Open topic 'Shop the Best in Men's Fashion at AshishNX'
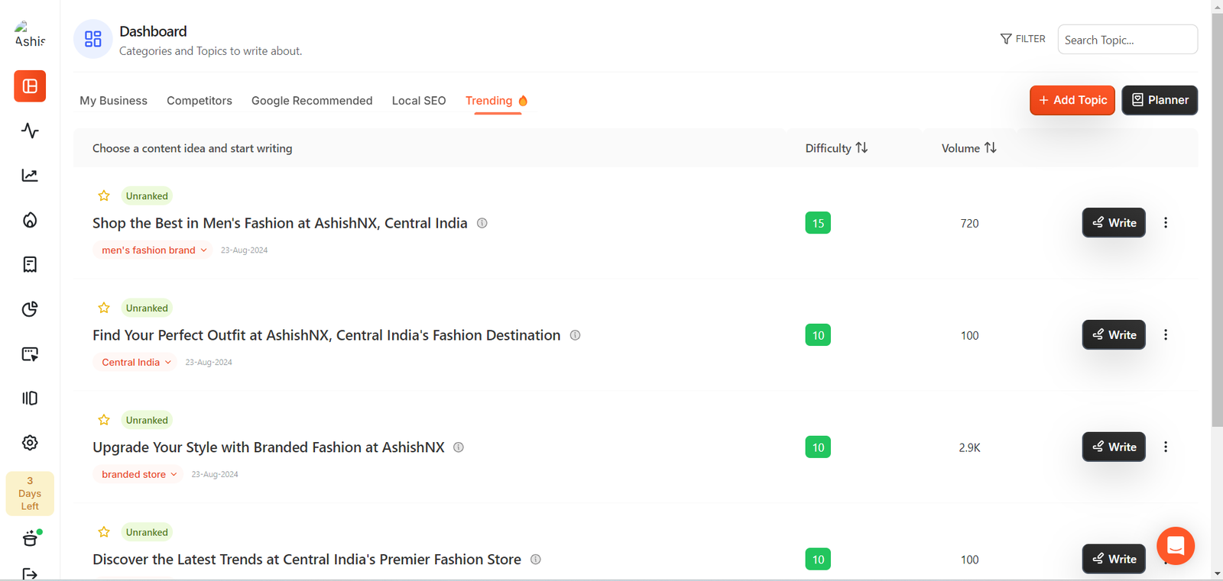 [280, 223]
